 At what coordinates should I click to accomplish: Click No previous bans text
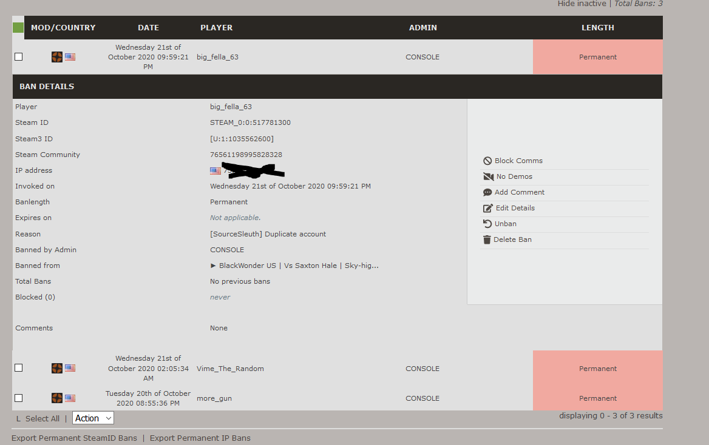(x=240, y=281)
